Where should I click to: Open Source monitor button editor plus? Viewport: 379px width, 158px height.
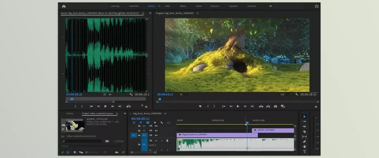pyautogui.click(x=146, y=107)
